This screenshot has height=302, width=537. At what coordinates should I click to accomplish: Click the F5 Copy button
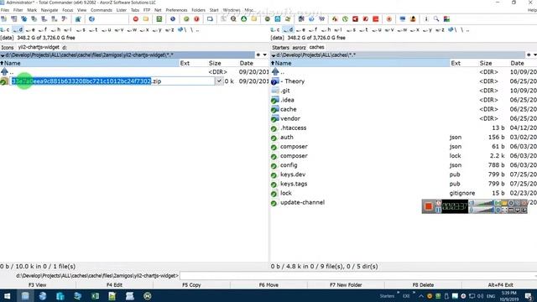pyautogui.click(x=191, y=285)
